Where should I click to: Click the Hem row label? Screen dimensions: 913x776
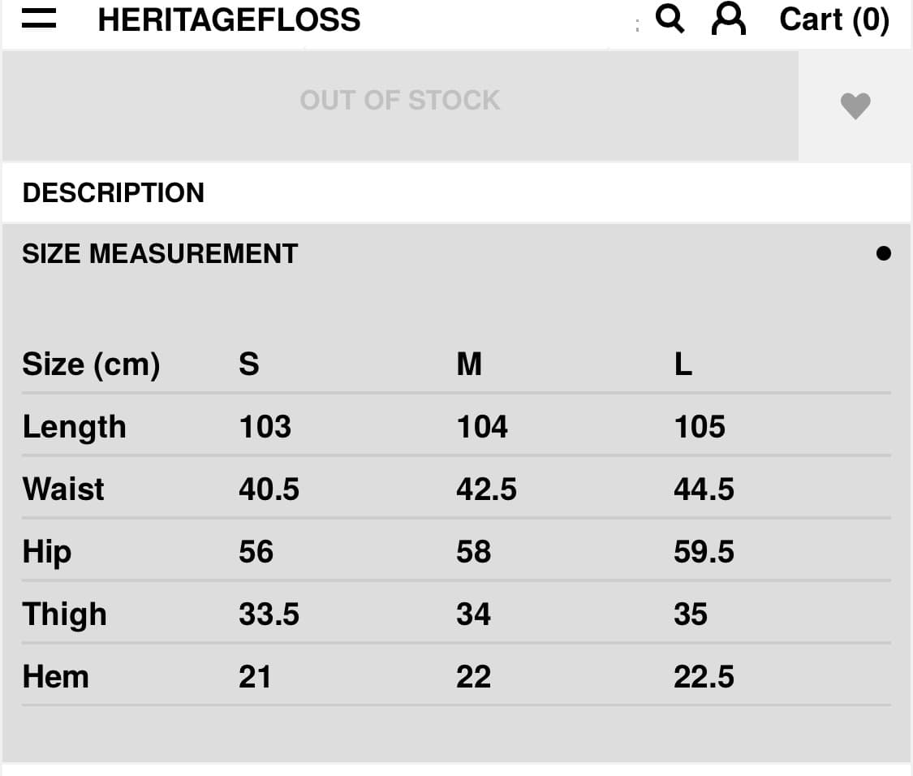pyautogui.click(x=55, y=676)
